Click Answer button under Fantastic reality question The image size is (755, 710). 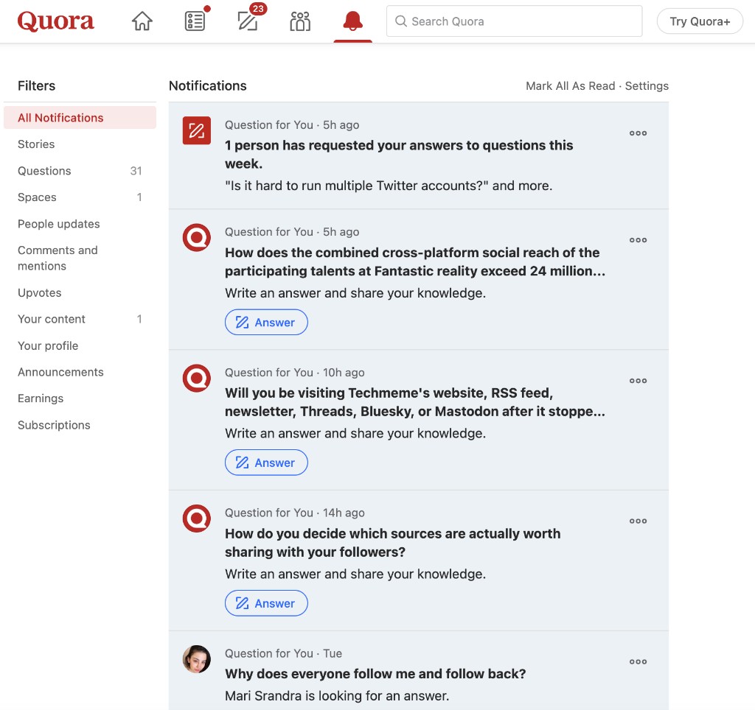[x=266, y=323]
